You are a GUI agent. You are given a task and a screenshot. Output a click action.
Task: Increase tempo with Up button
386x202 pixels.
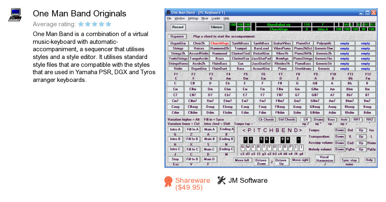point(361,130)
